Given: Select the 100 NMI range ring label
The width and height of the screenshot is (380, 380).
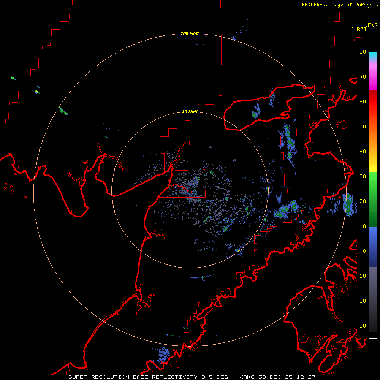Looking at the screenshot, I should (190, 33).
